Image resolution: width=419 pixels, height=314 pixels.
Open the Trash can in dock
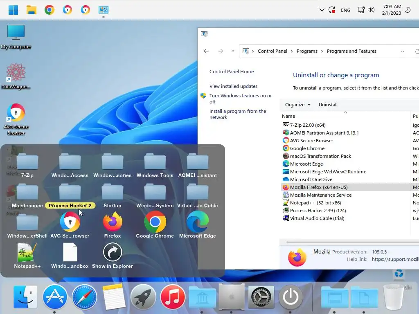click(x=393, y=297)
